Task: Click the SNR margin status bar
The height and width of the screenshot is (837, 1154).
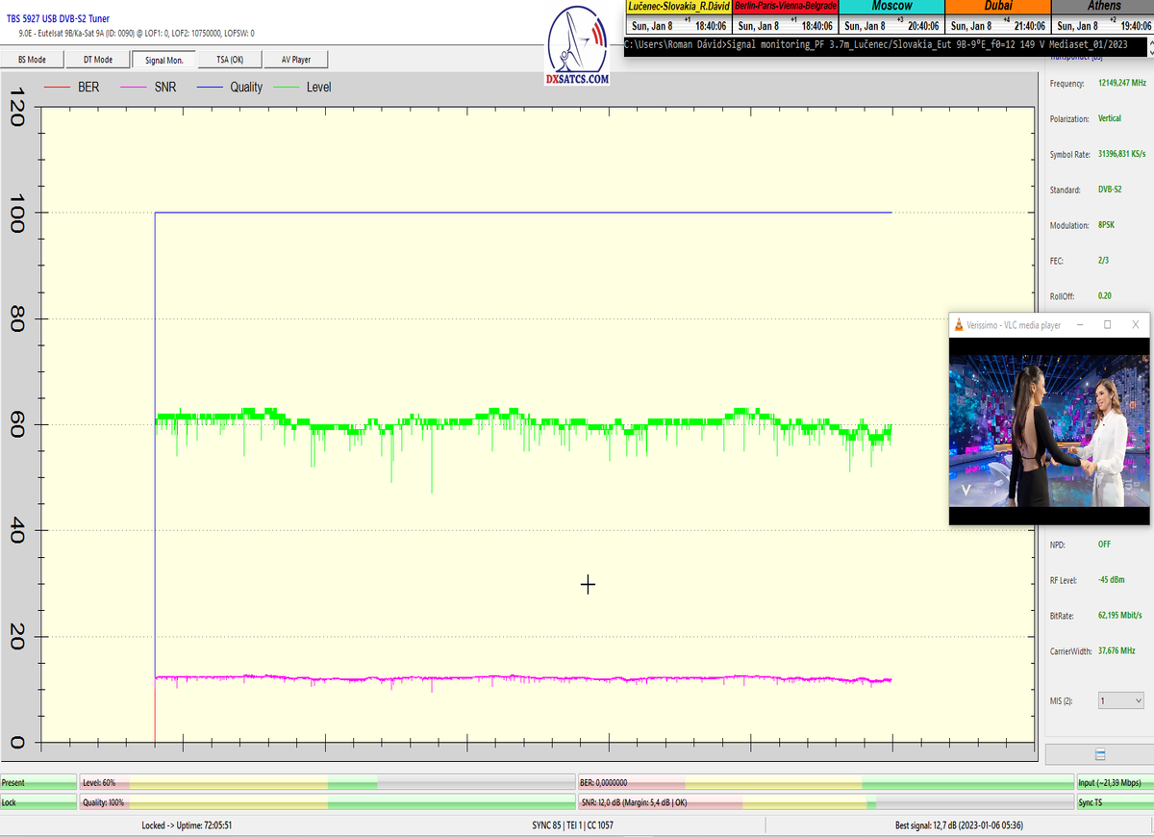Action: (824, 802)
